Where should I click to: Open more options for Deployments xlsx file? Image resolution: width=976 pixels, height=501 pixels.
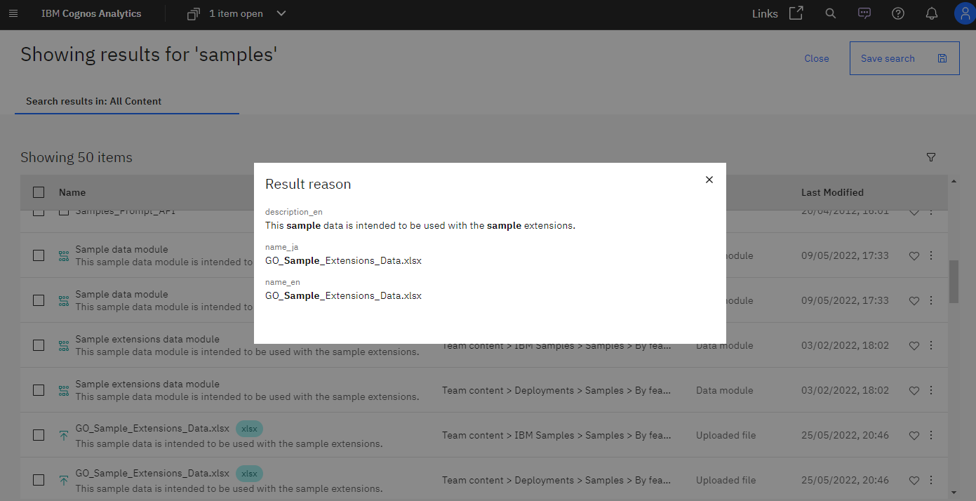point(931,480)
